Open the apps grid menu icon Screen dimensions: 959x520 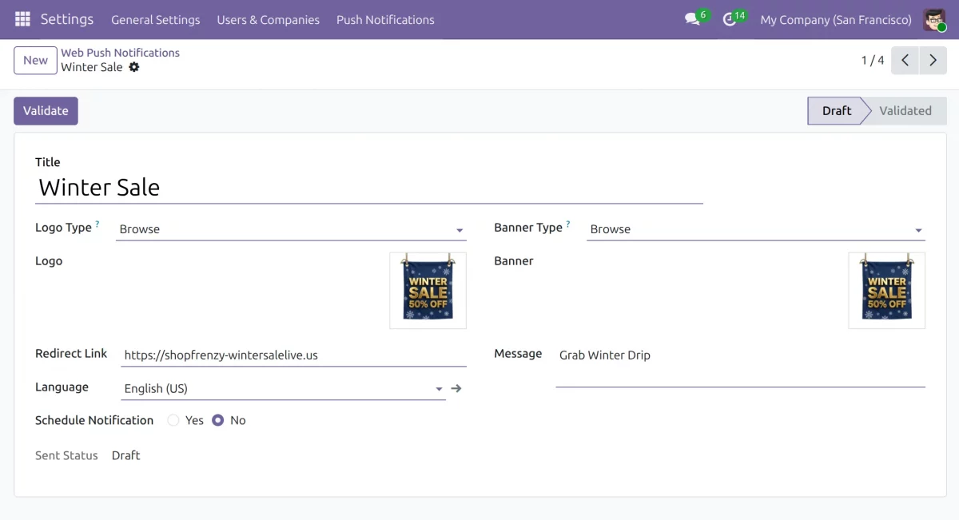(22, 19)
